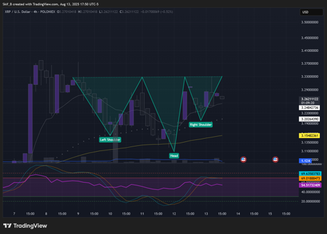Click price scale value 3.37000000
Image resolution: width=327 pixels, height=234 pixels.
309,64
